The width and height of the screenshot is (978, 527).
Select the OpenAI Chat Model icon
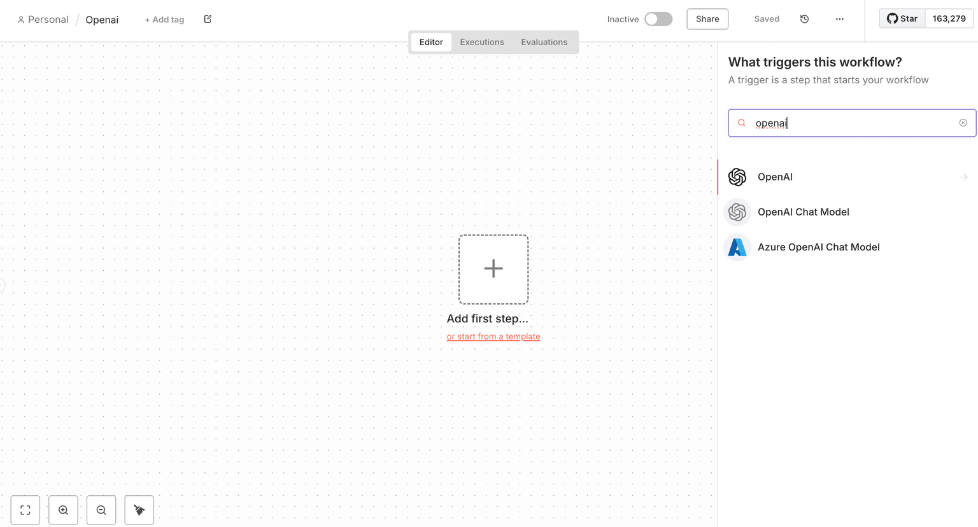pyautogui.click(x=737, y=212)
